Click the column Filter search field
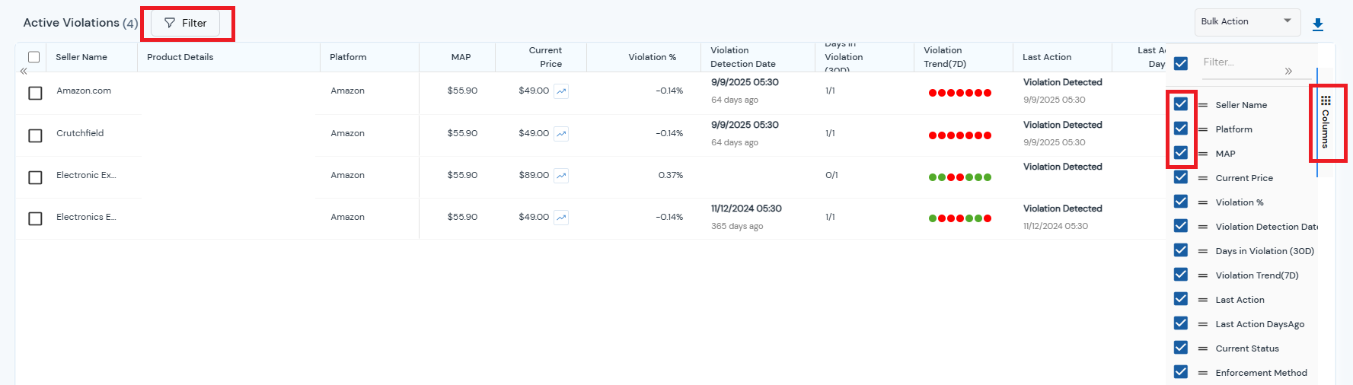 [x=1241, y=62]
